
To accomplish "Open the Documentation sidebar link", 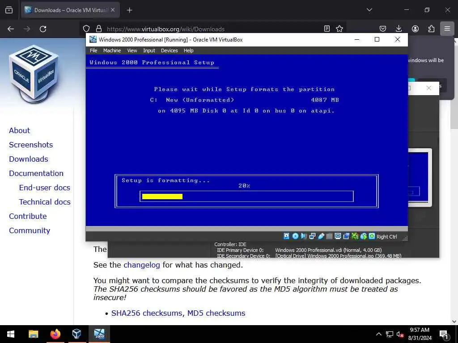I will pos(36,173).
